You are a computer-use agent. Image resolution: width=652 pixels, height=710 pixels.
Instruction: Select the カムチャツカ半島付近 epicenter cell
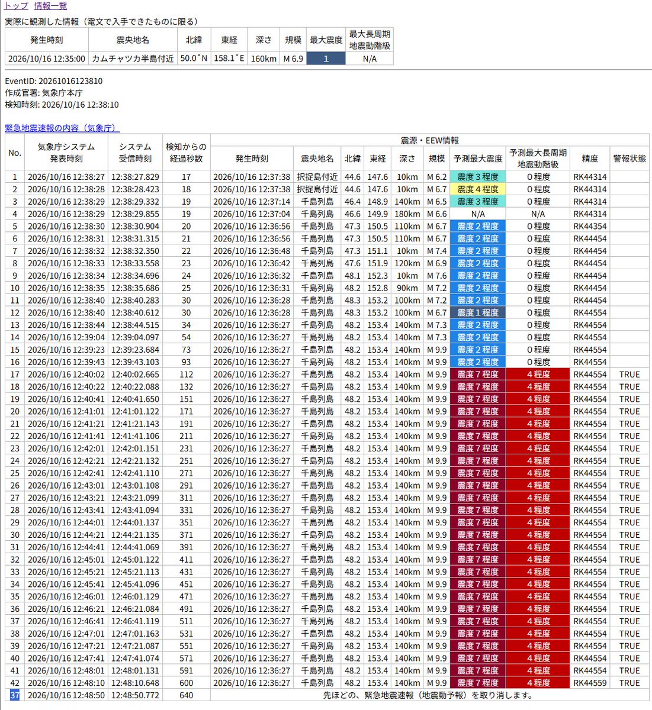click(x=133, y=59)
